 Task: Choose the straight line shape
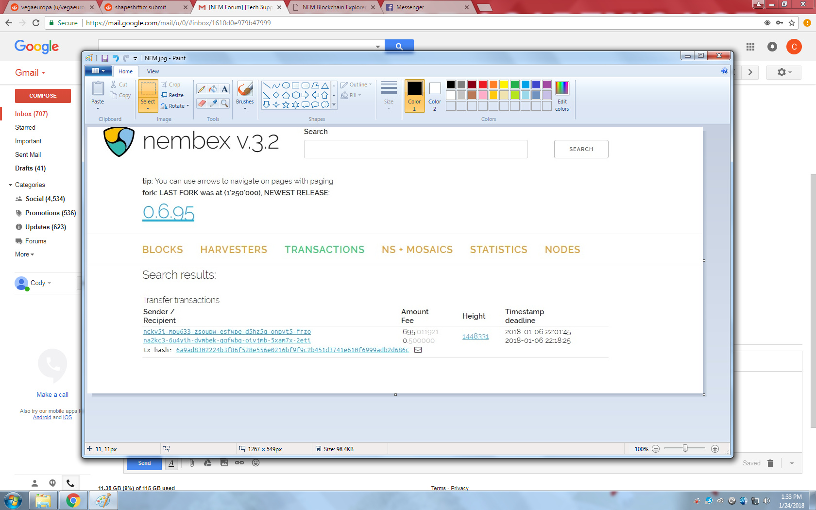click(266, 85)
